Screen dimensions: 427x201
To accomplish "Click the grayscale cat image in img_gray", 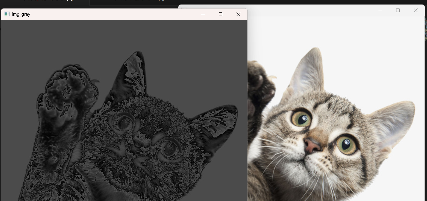I will (124, 111).
